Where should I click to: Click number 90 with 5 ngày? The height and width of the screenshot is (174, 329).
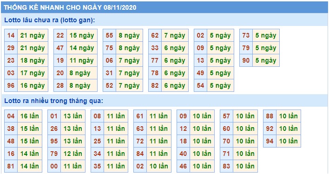(246, 60)
